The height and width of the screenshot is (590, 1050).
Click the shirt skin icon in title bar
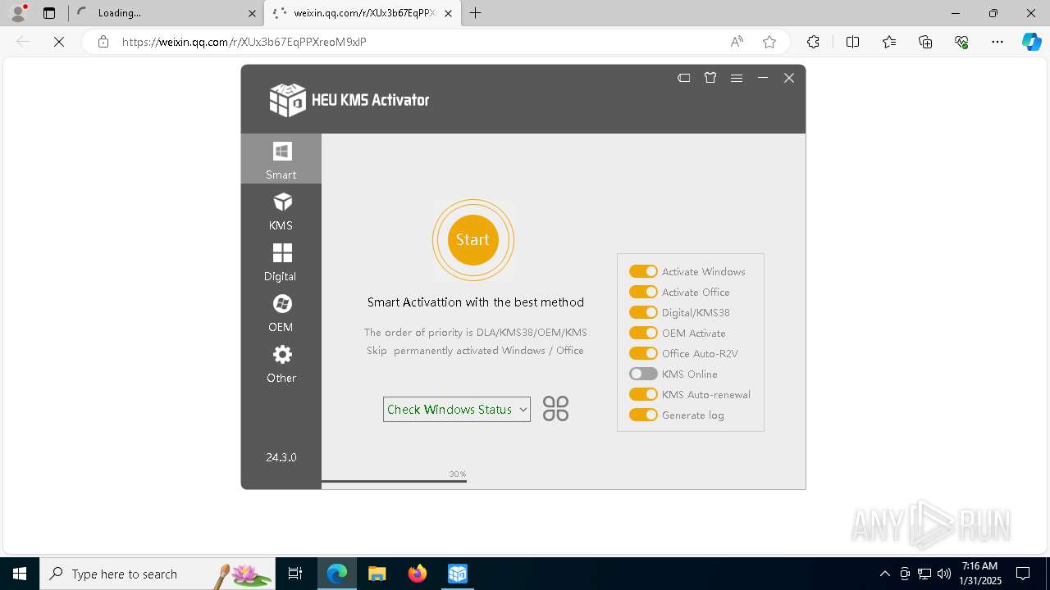[710, 78]
